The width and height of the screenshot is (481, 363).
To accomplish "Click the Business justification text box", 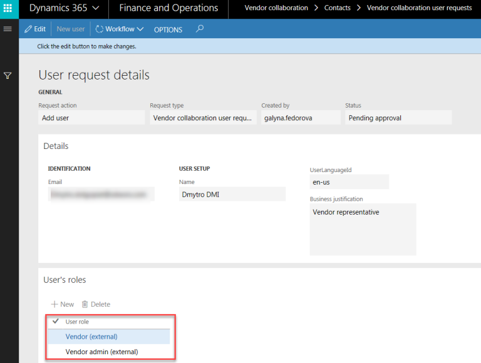I will (x=363, y=229).
